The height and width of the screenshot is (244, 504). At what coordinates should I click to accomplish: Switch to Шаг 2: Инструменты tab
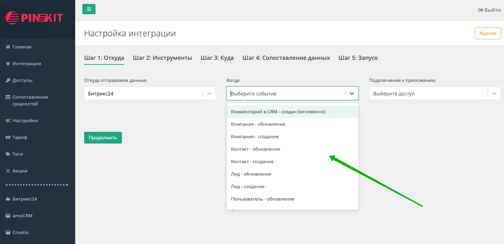(x=162, y=58)
